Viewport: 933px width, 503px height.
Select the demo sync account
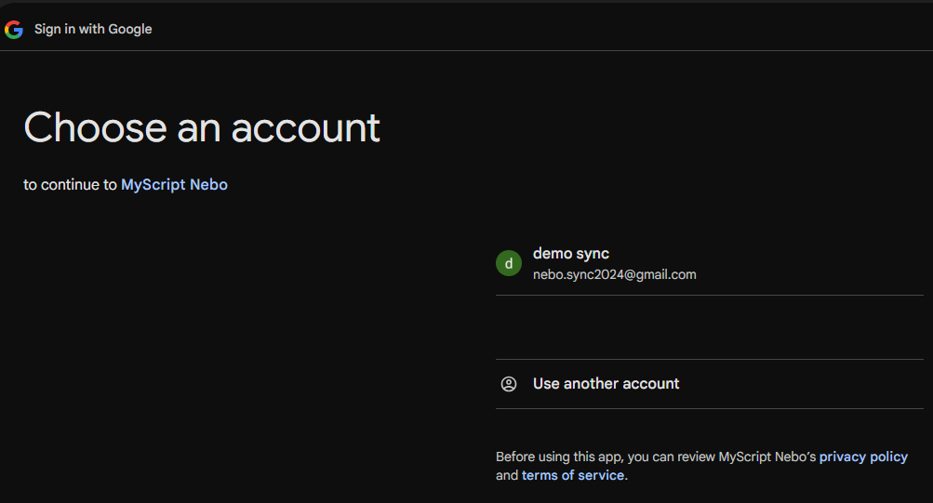pyautogui.click(x=709, y=263)
